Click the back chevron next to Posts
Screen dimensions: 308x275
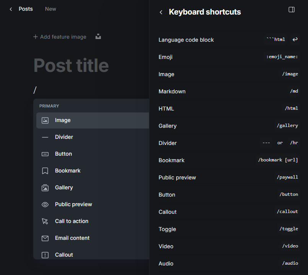11,9
